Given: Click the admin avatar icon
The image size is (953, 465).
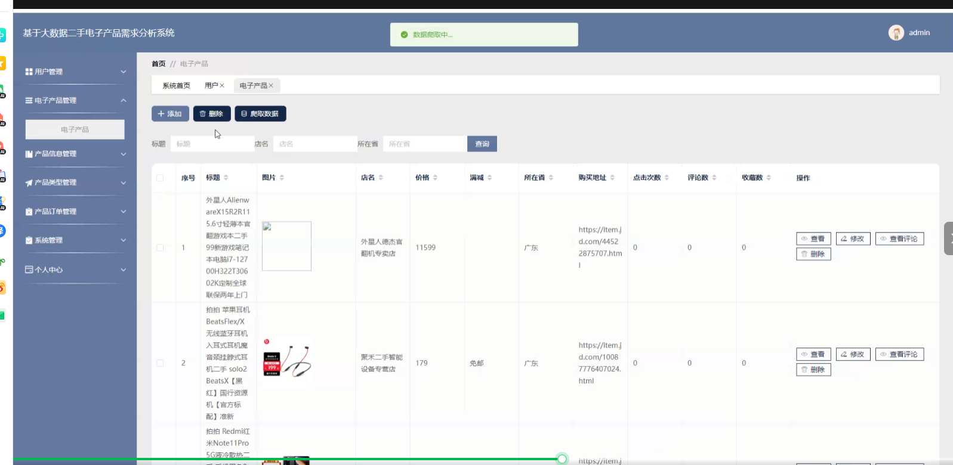Looking at the screenshot, I should (x=896, y=33).
